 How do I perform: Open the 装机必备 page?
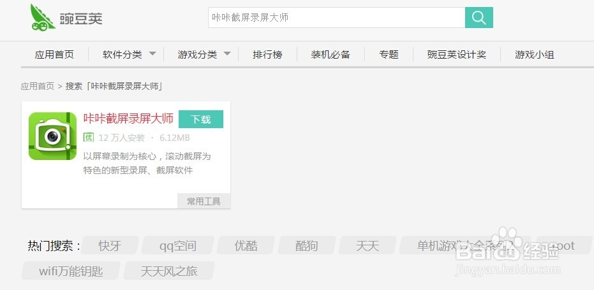(x=330, y=55)
